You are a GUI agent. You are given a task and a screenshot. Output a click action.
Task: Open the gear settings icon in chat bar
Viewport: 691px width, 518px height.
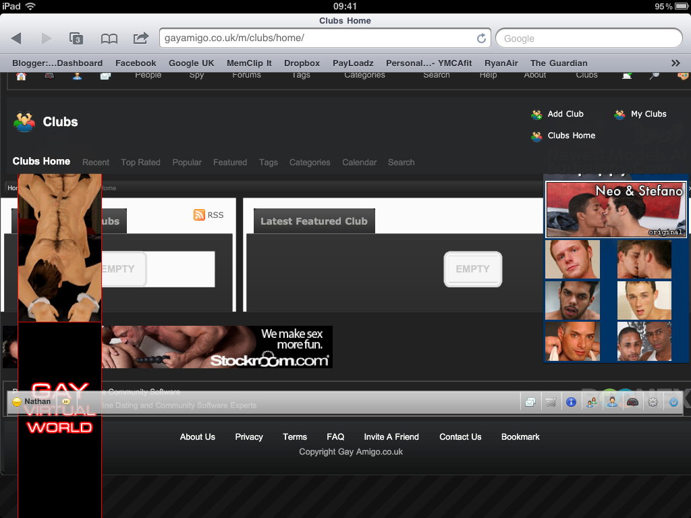point(653,402)
